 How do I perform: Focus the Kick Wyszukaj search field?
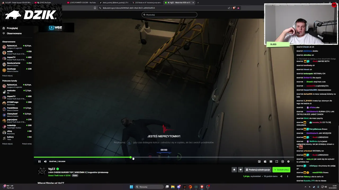tap(169, 15)
